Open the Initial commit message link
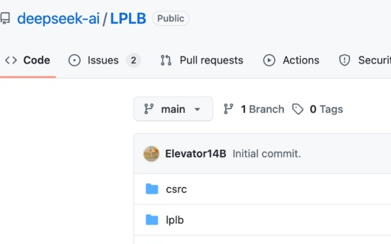This screenshot has height=244, width=391. [x=267, y=153]
